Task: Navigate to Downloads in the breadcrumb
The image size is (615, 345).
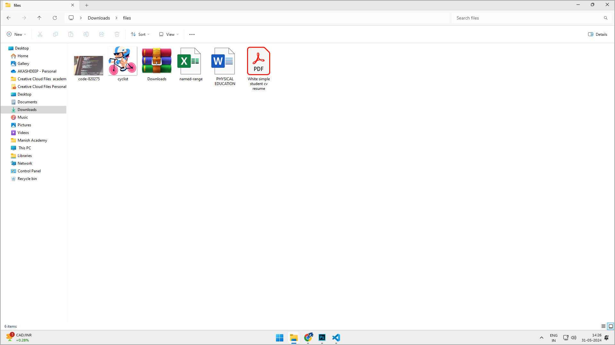Action: click(99, 18)
